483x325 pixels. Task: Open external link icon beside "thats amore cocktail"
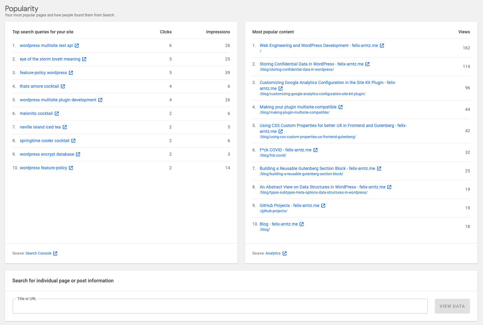click(x=63, y=86)
